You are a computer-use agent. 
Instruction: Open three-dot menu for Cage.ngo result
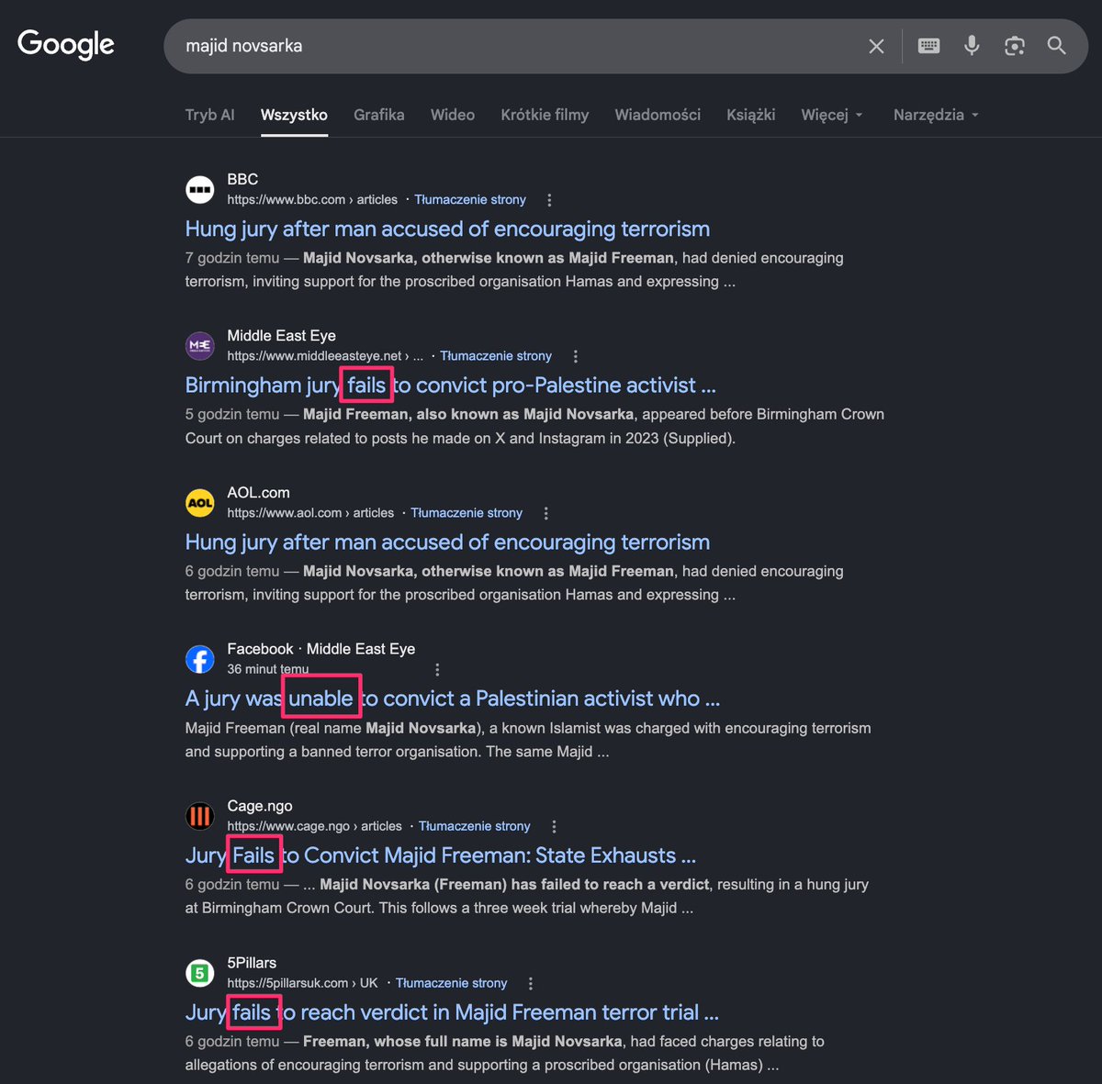(554, 826)
